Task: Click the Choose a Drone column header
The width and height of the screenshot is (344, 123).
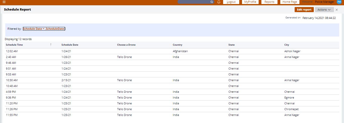Action: pyautogui.click(x=126, y=45)
